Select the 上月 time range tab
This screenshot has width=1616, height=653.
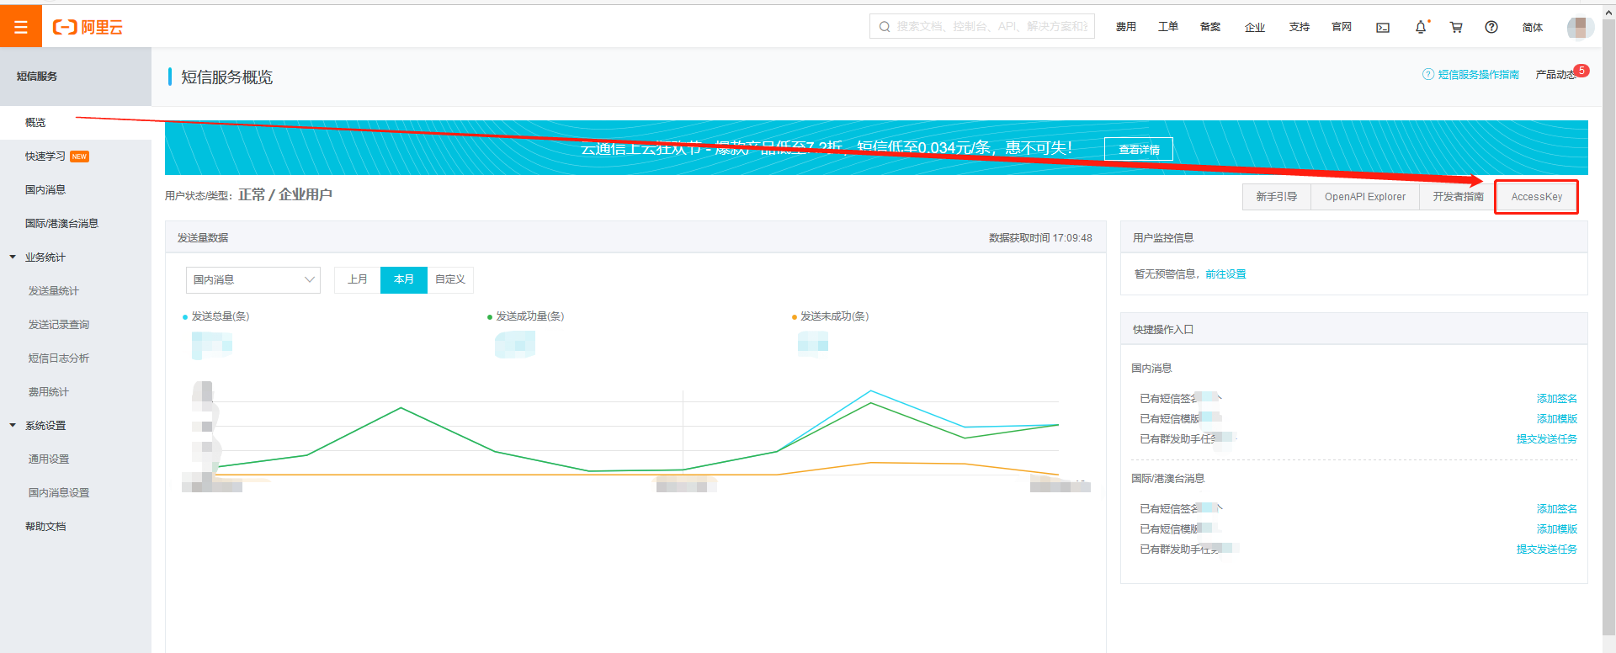point(358,279)
